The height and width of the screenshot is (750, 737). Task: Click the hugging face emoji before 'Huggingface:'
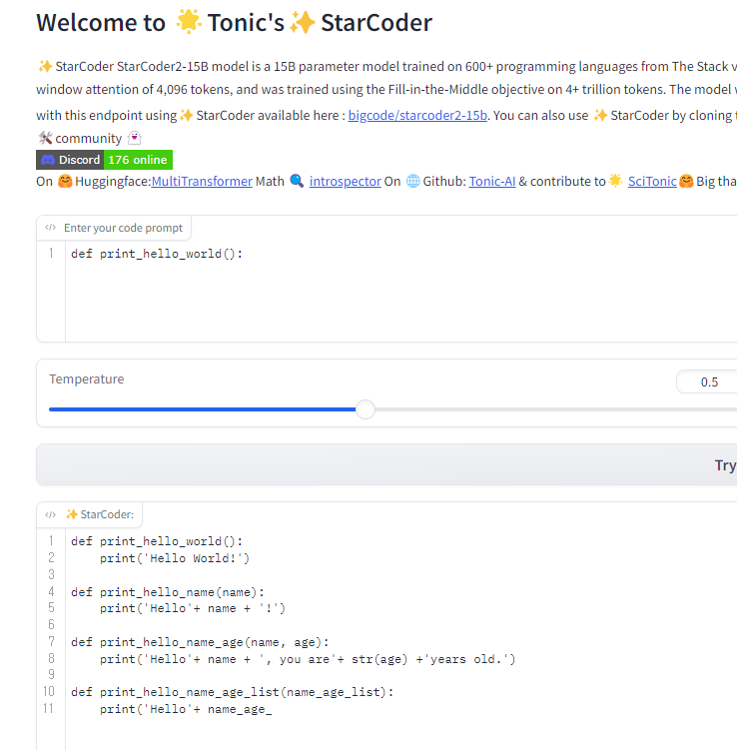pyautogui.click(x=65, y=182)
